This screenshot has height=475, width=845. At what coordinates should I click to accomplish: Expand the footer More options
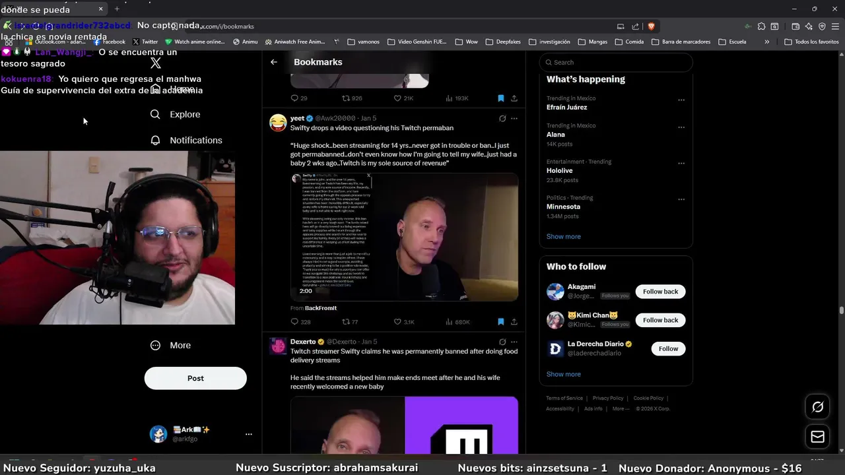620,409
